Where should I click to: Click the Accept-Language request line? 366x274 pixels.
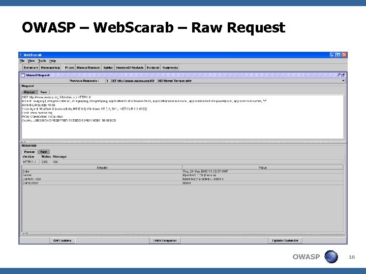pyautogui.click(x=39, y=105)
